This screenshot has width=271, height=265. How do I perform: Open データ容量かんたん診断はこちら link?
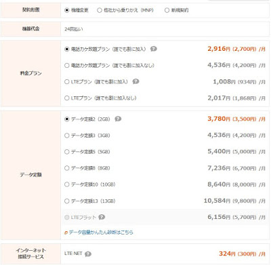[101, 232]
